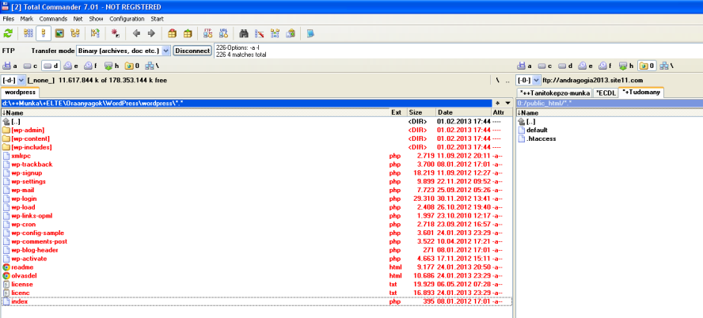Sort left panel by Size column
The width and height of the screenshot is (703, 318).
[x=421, y=112]
